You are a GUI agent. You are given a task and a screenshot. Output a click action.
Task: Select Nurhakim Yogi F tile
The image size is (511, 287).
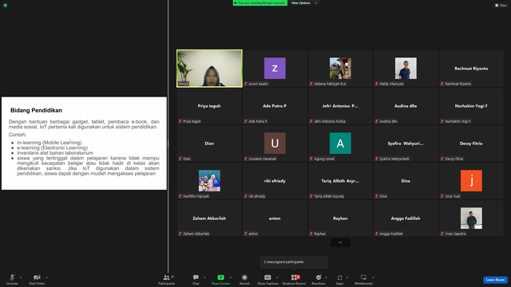(471, 106)
